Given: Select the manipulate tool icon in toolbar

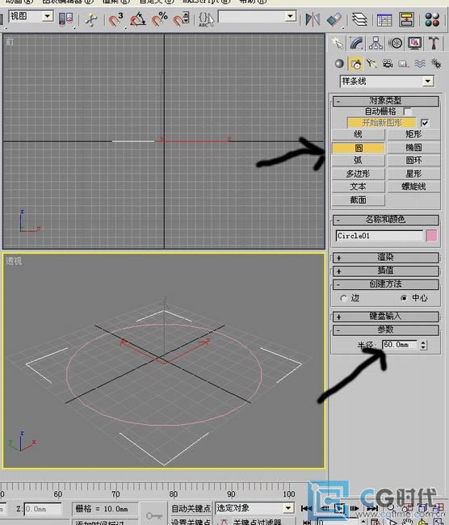Looking at the screenshot, I should point(90,19).
